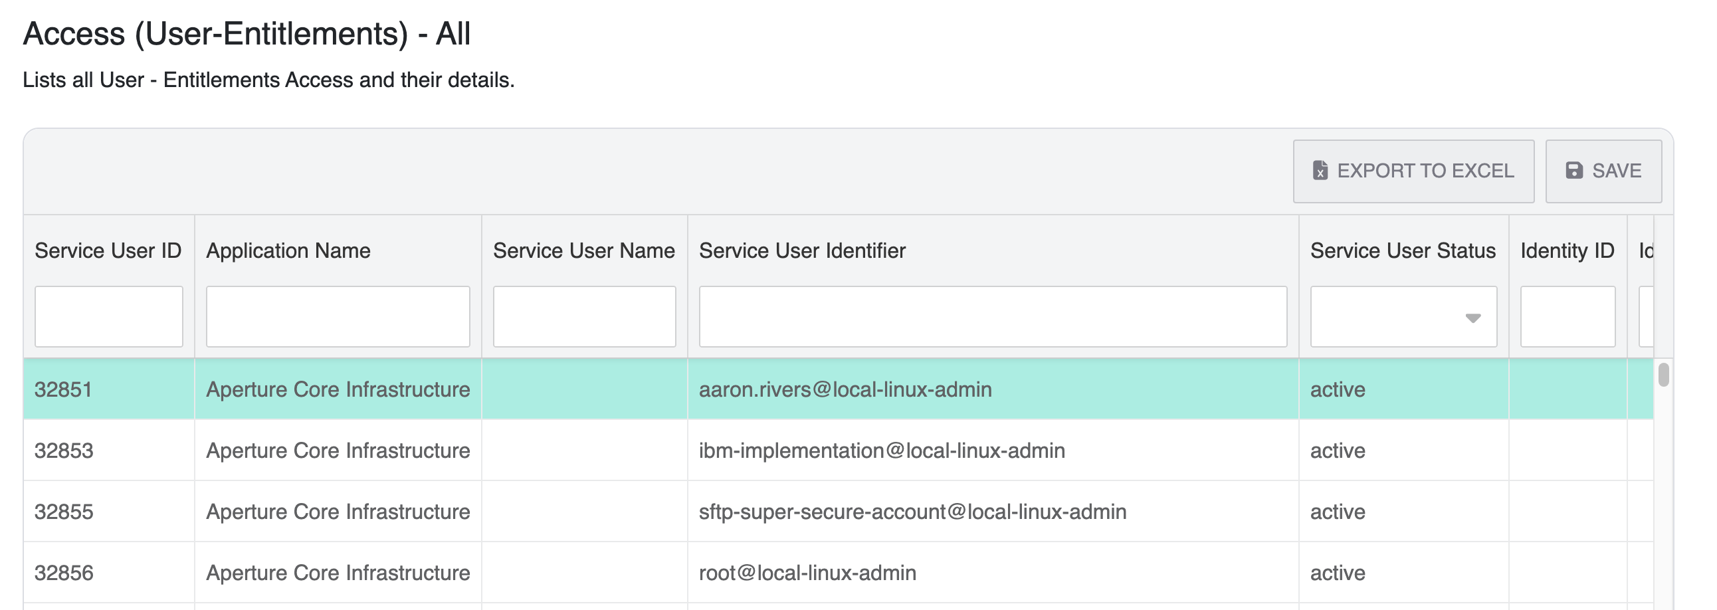The image size is (1717, 610).
Task: Select the row with ID 32853
Action: pos(64,451)
